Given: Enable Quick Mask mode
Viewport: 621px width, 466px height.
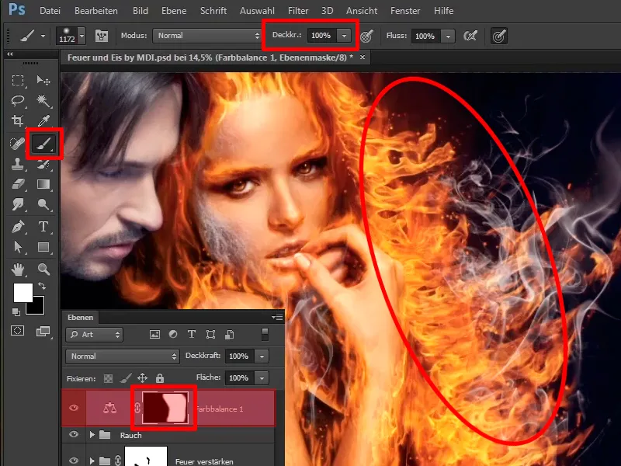Looking at the screenshot, I should click(x=18, y=331).
